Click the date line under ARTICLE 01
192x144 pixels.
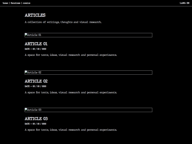pos(36,49)
